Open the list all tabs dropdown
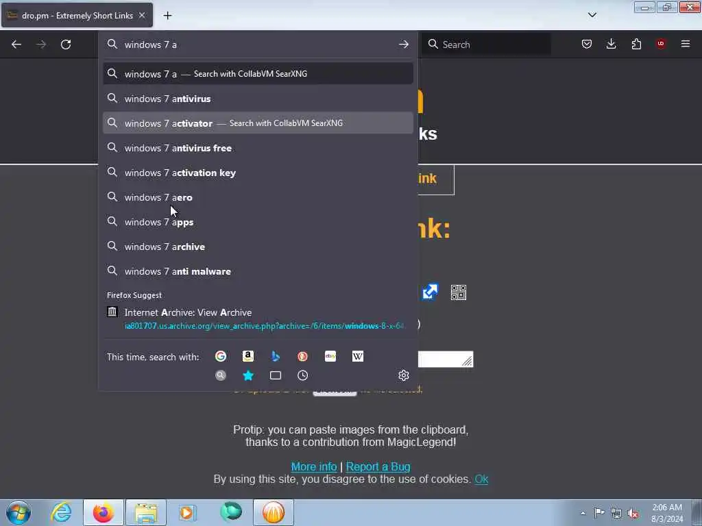 pos(592,15)
